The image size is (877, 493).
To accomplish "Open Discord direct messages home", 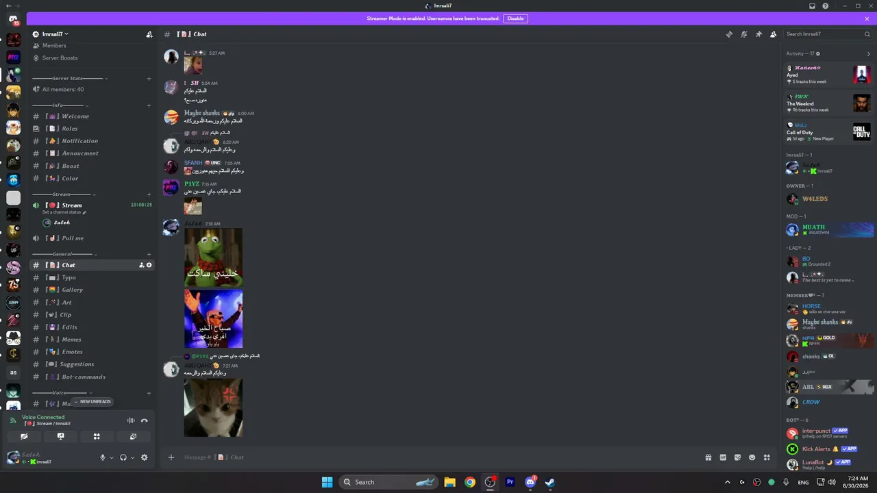I will 13,20.
